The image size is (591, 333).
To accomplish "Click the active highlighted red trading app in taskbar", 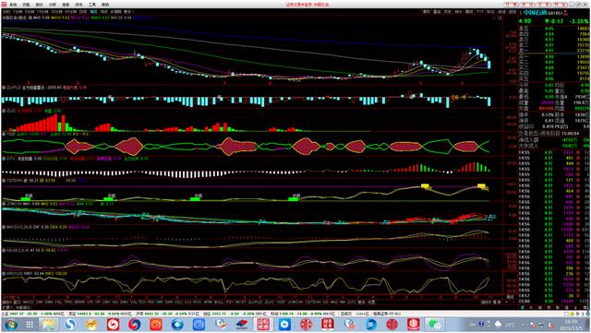I will tap(263, 324).
